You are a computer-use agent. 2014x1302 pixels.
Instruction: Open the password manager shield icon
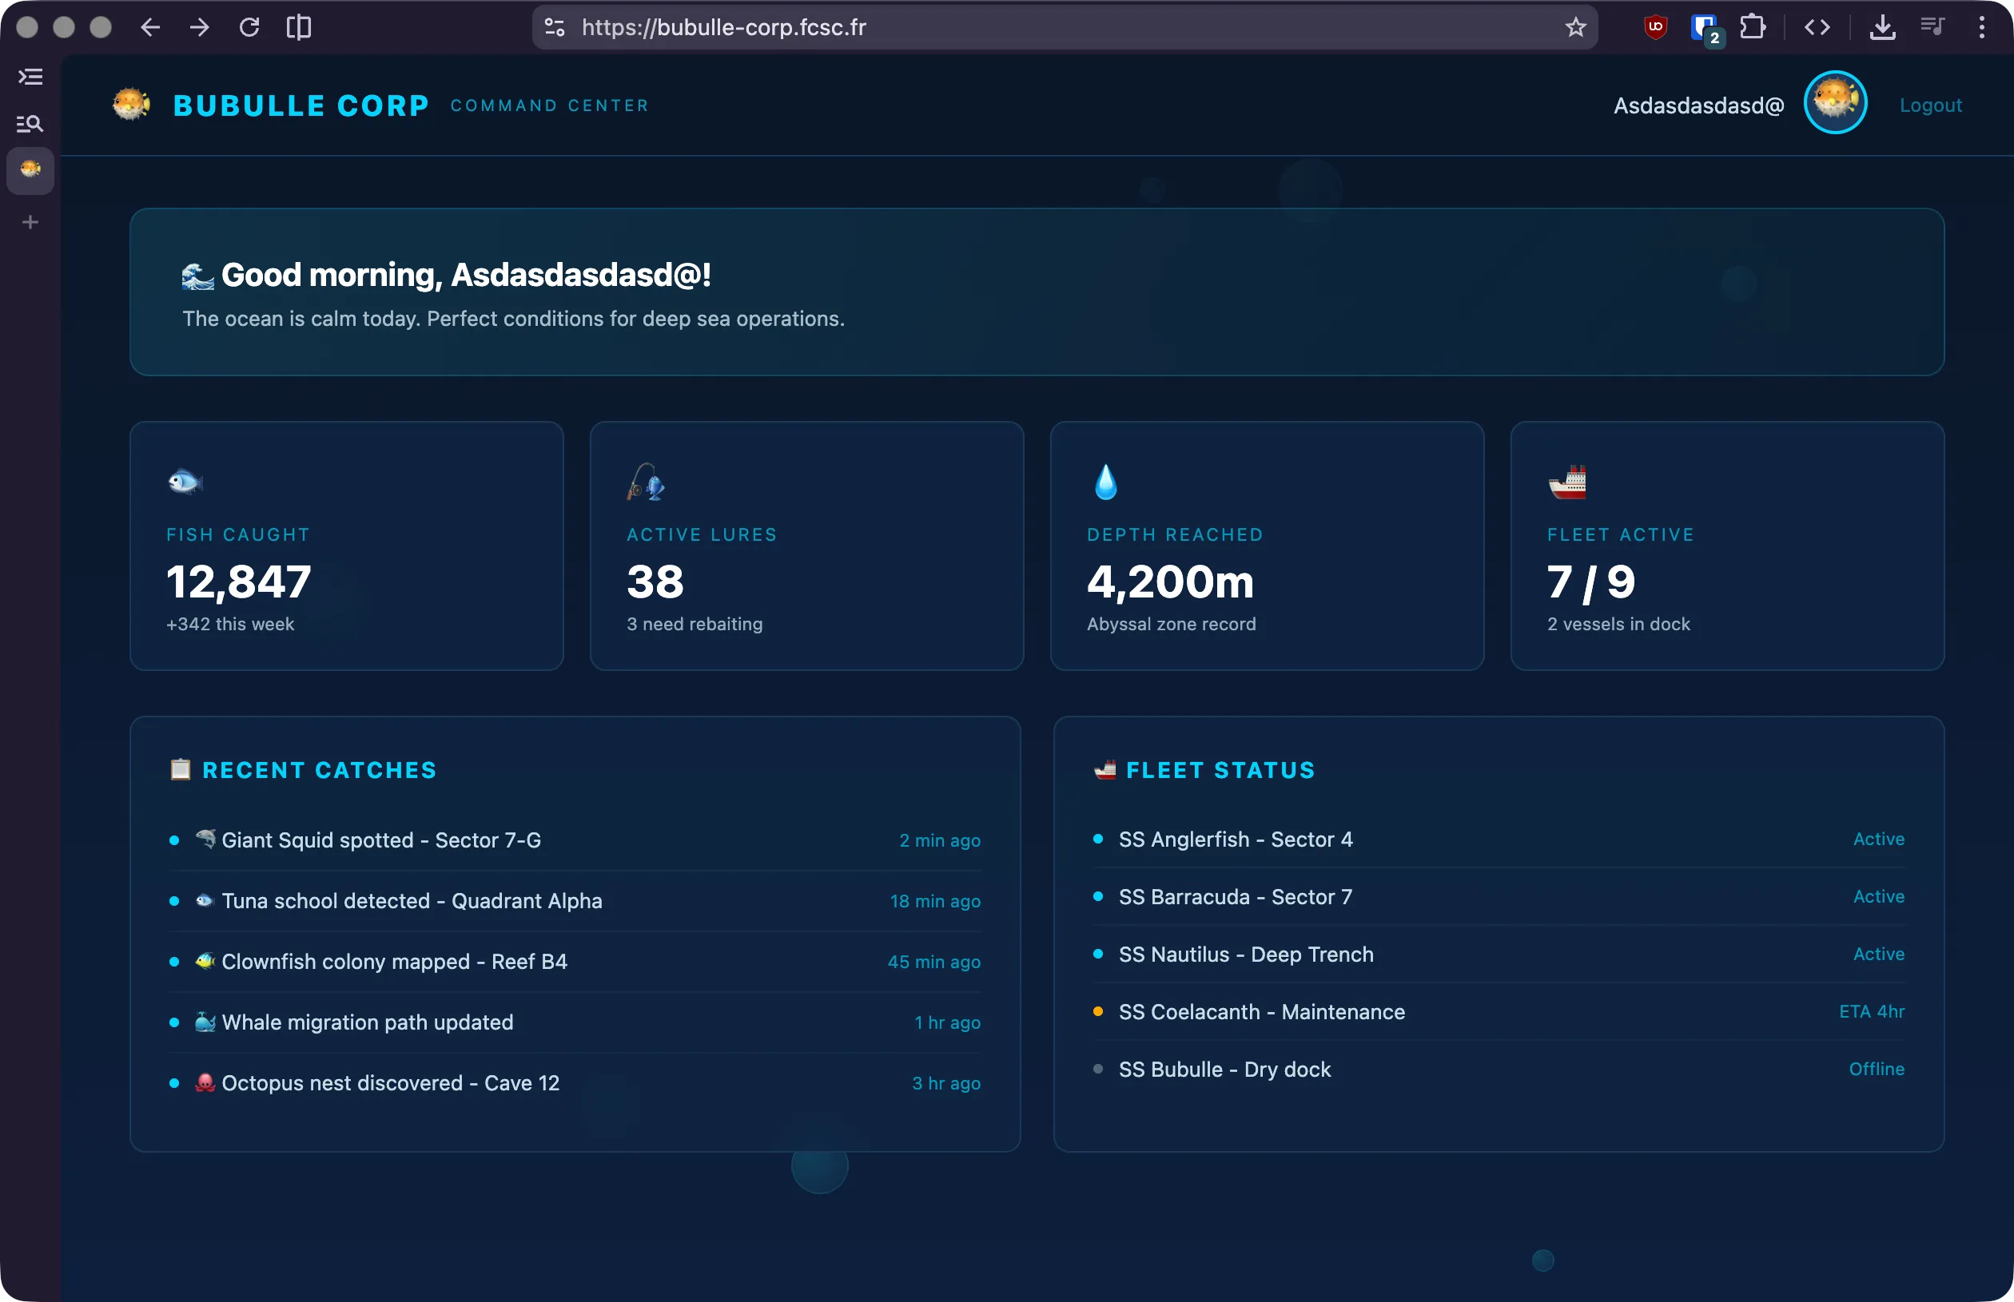click(x=1703, y=26)
